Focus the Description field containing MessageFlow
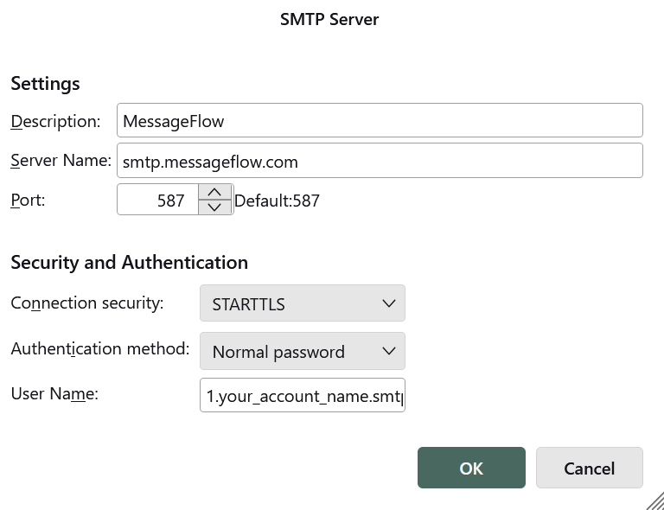The image size is (664, 510). coord(379,121)
